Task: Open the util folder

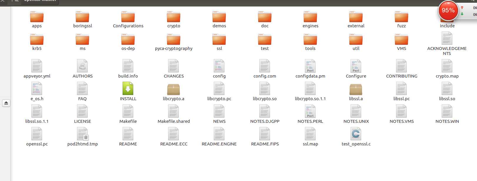Action: coord(356,39)
